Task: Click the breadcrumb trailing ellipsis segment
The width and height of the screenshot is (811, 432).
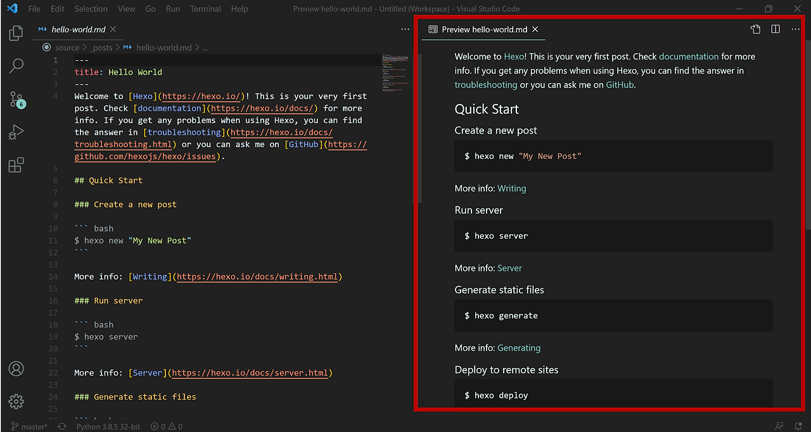Action: tap(205, 48)
